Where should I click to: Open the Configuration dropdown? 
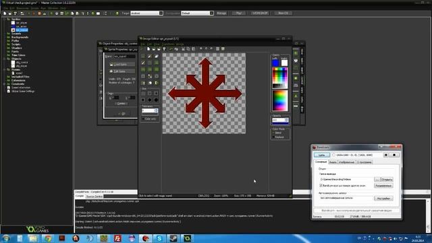[x=211, y=13]
